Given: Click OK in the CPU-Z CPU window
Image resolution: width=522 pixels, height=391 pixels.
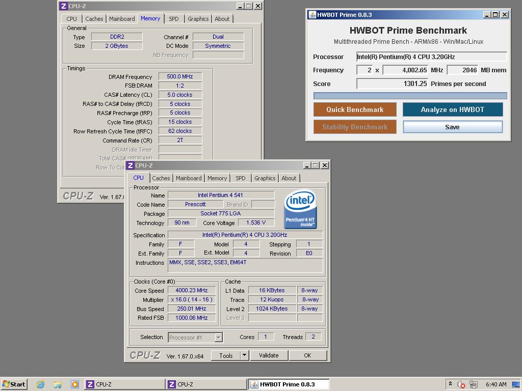Looking at the screenshot, I should [x=307, y=355].
